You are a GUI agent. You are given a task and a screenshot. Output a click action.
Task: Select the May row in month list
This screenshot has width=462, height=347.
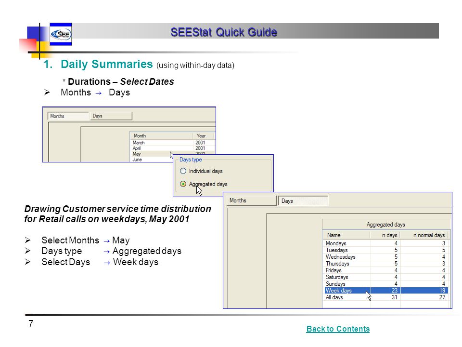click(x=172, y=154)
